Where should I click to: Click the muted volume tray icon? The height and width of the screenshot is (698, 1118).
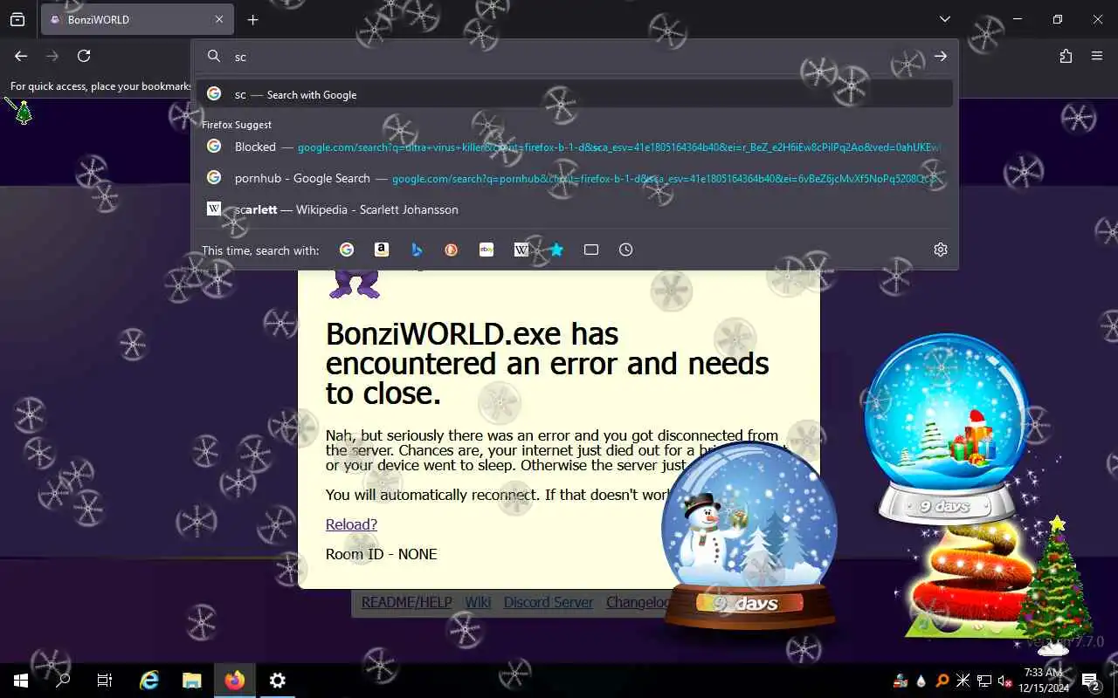pyautogui.click(x=1004, y=681)
